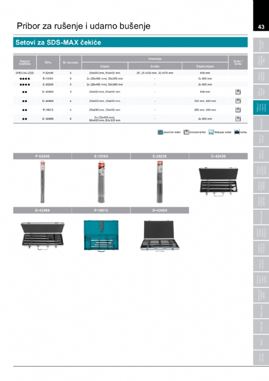Click the plastični kofer legend icon
Screen dimensions: 269x381
[x=160, y=132]
